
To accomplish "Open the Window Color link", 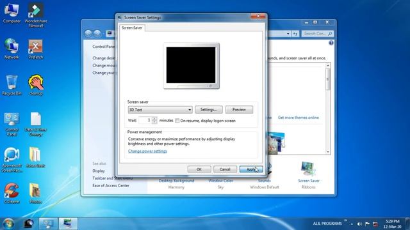I will point(220,181).
